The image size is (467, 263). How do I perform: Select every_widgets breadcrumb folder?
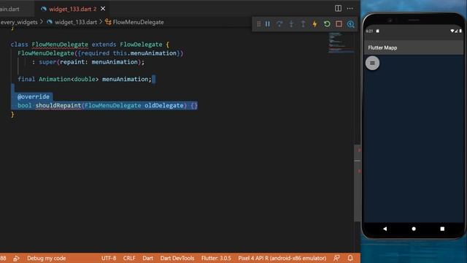[19, 22]
